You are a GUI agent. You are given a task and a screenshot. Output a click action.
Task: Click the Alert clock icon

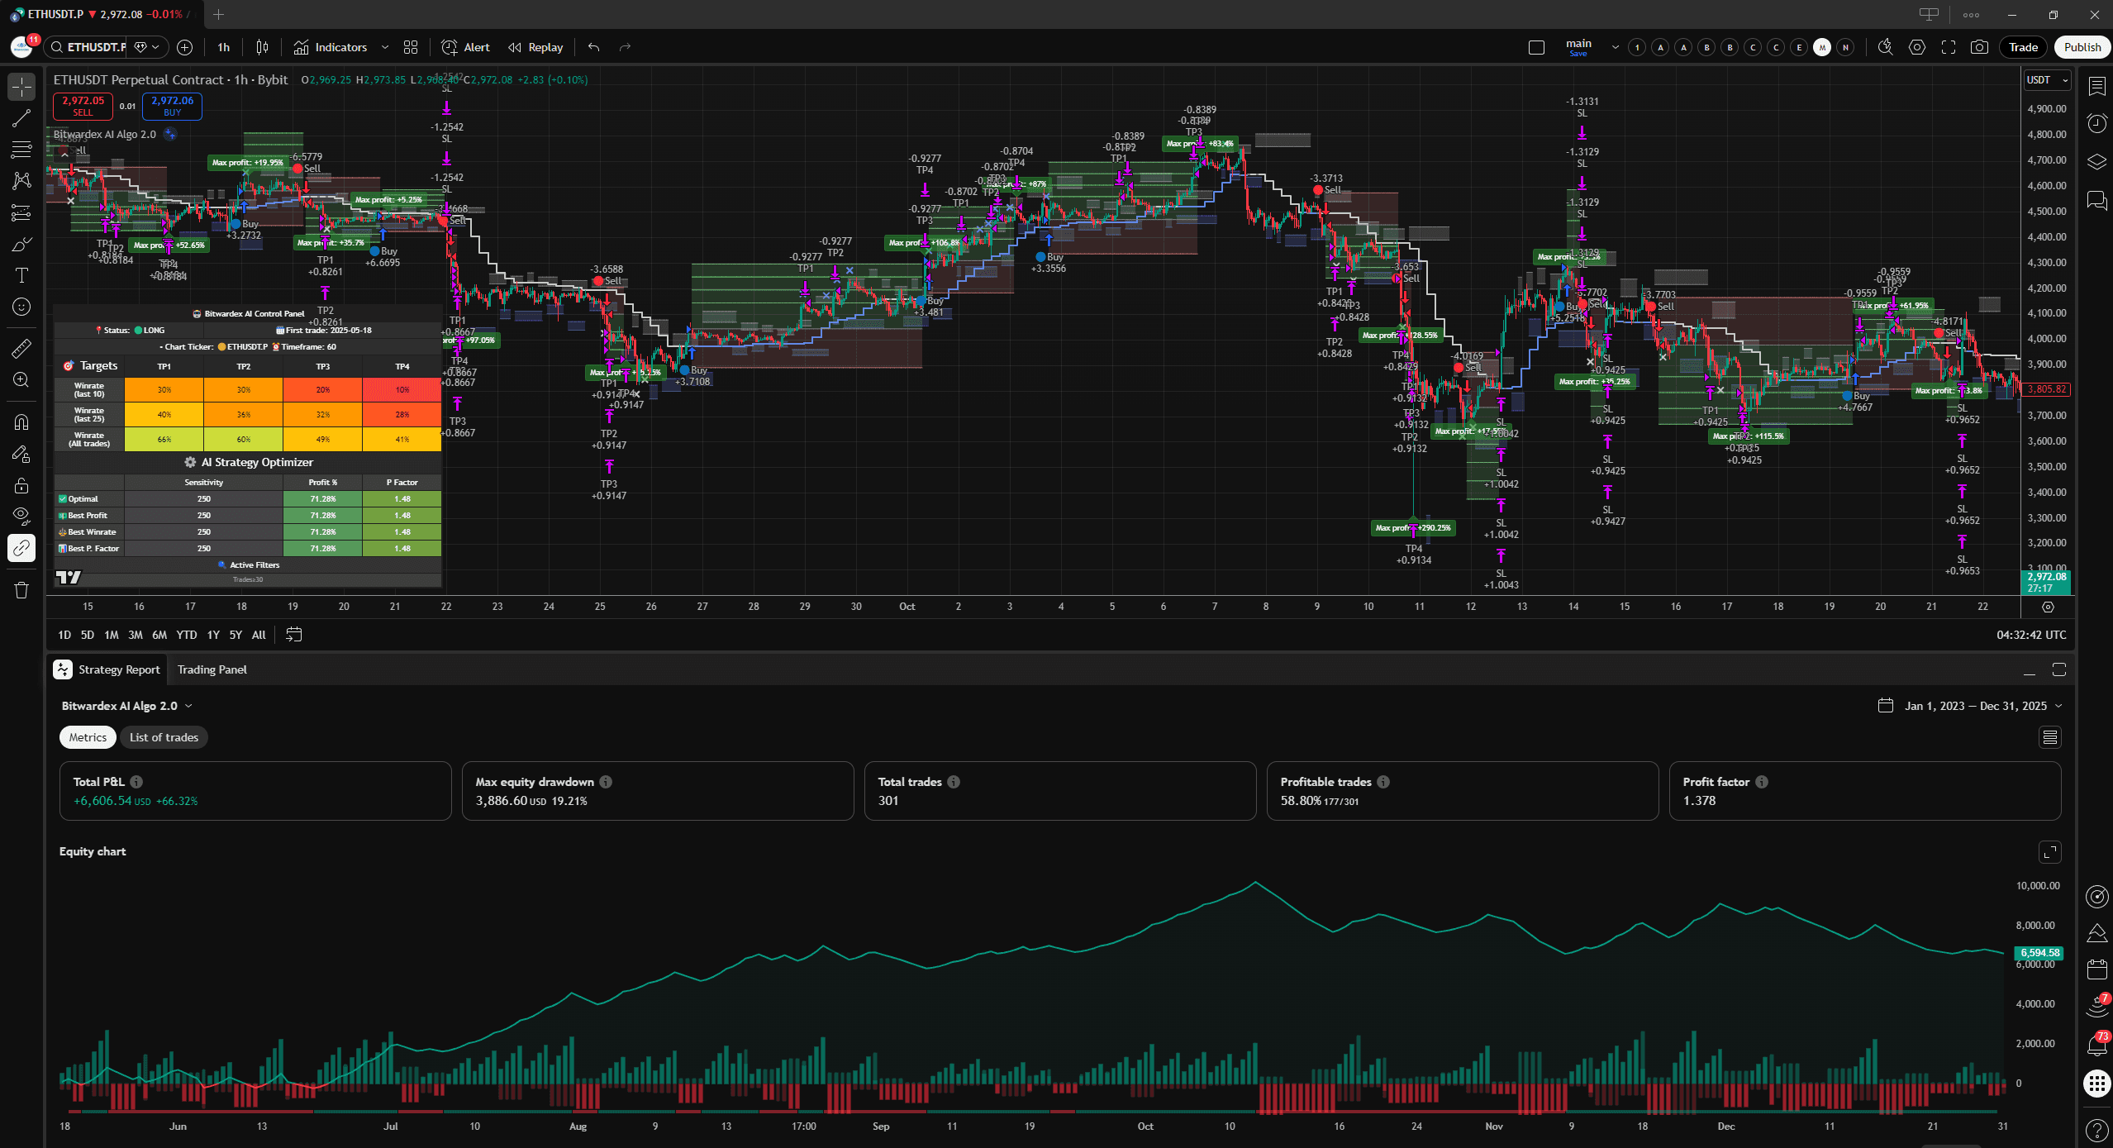tap(450, 47)
